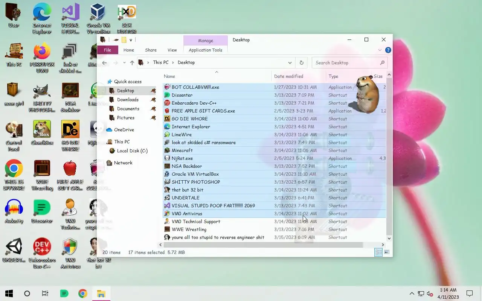482x301 pixels.
Task: Select the Control Panel desktop icon
Action: click(14, 136)
